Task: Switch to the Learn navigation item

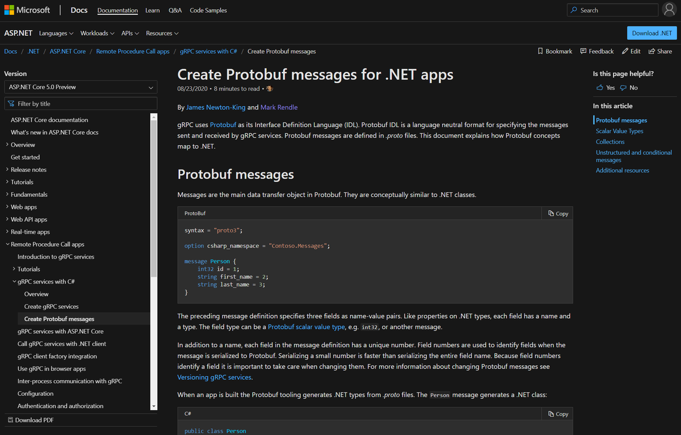Action: pyautogui.click(x=152, y=10)
